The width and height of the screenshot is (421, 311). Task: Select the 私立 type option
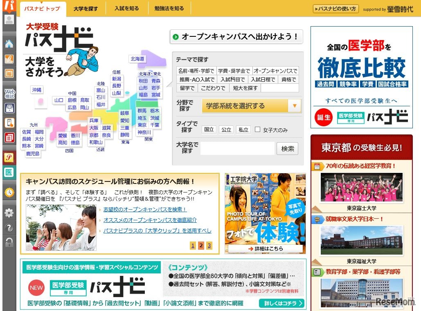243,130
